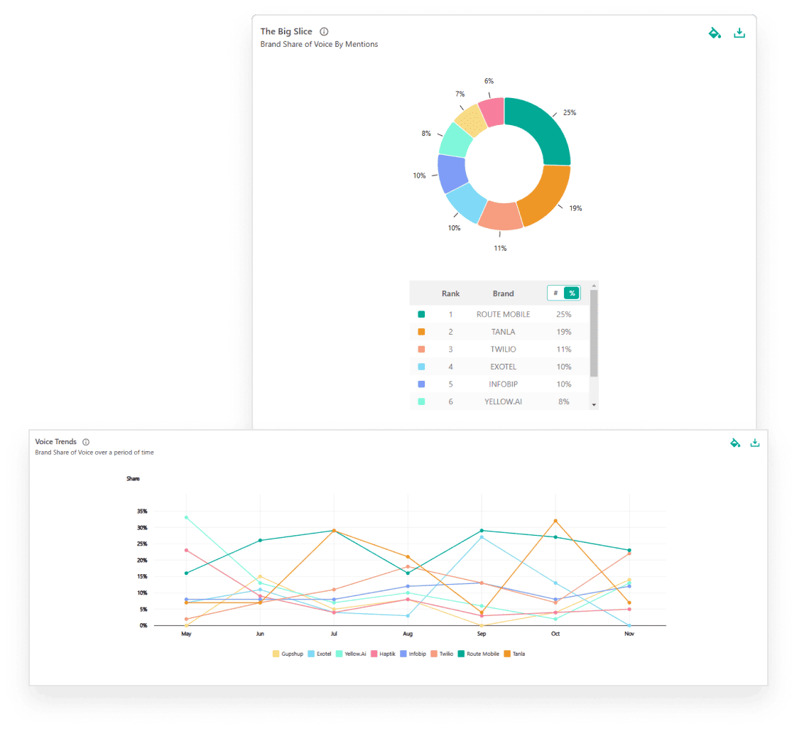Download the Voice Trends chart
This screenshot has width=797, height=729.
(755, 443)
